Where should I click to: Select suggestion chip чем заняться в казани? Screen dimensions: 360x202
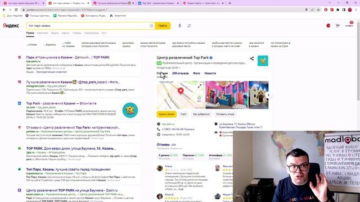tap(256, 44)
